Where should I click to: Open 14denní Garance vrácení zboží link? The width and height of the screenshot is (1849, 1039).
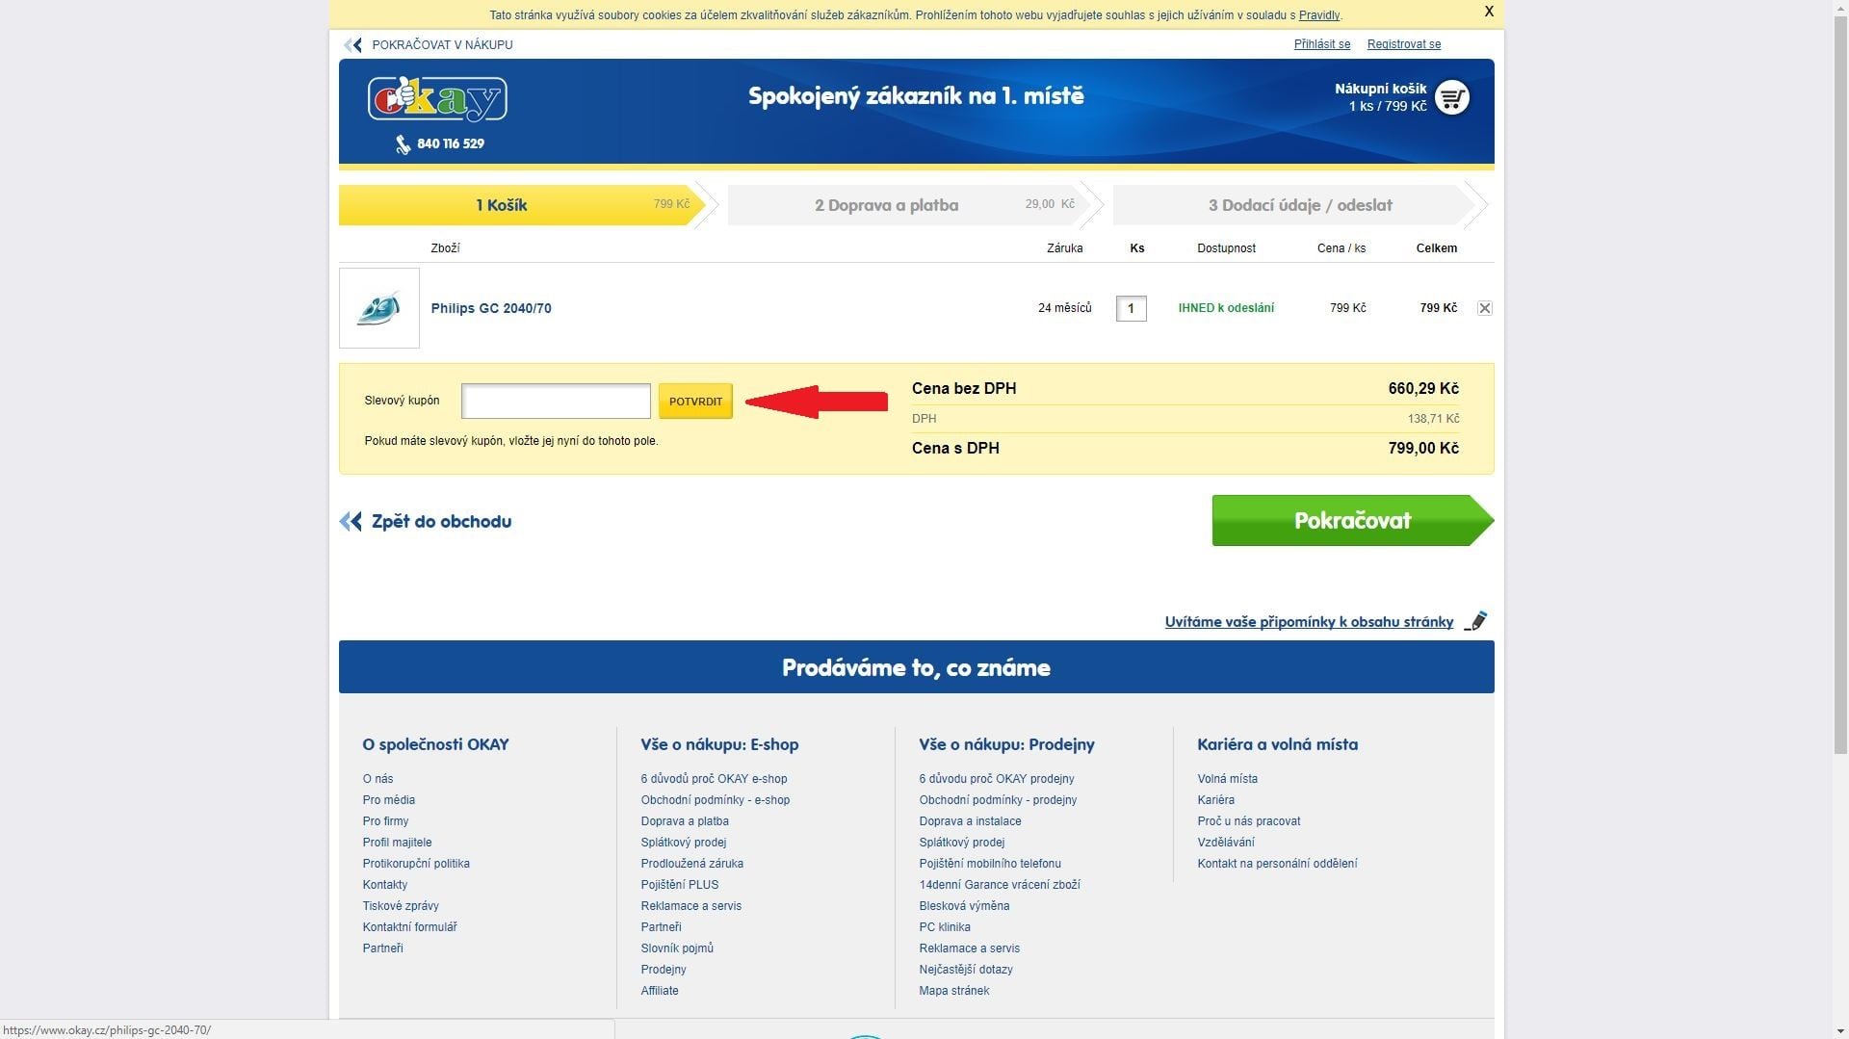tap(1000, 885)
